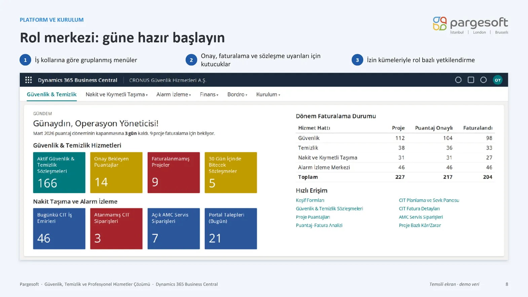This screenshot has width=528, height=297.
Task: Select the Temizlik row in the billing table
Action: (x=395, y=148)
